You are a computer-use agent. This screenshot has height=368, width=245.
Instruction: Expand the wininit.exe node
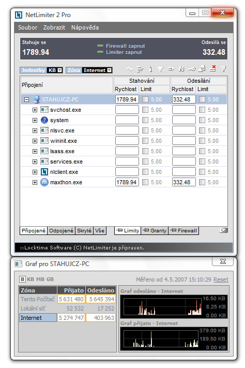35,141
